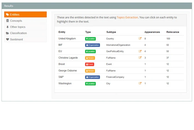Click the red Event badge for Brexit
The image size is (194, 130).
90,64
